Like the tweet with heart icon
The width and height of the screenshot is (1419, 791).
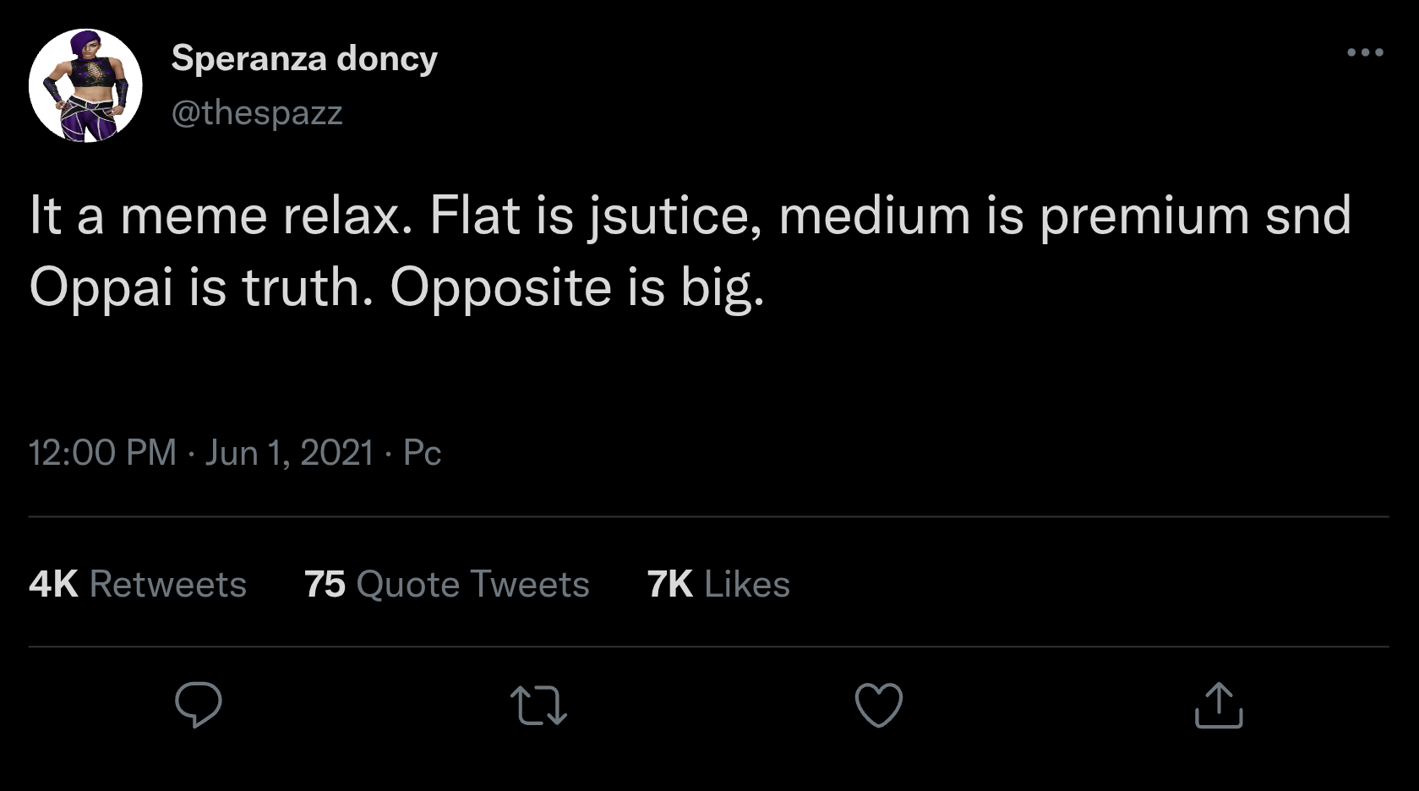tap(879, 705)
